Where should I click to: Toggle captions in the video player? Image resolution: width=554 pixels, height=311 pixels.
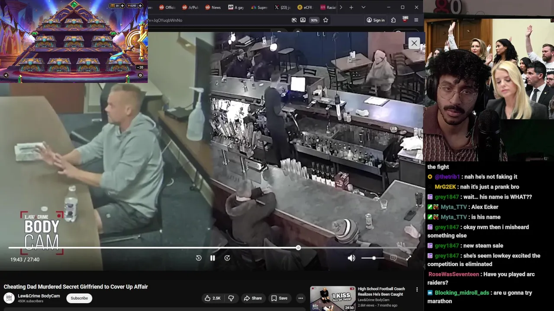(393, 258)
